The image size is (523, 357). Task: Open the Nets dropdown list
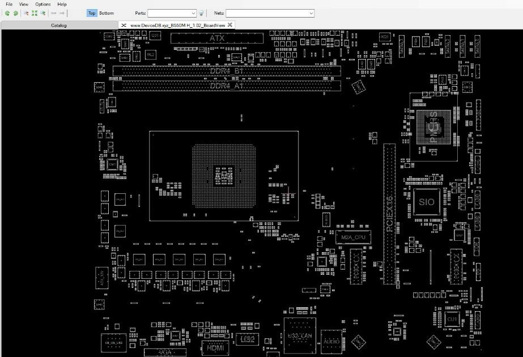coord(311,14)
